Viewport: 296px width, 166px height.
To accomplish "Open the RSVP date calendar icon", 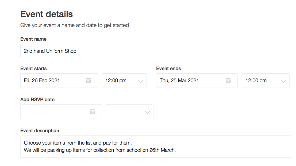I will 93,111.
